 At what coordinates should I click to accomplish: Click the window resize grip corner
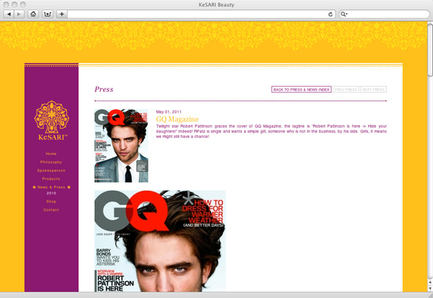click(x=430, y=295)
